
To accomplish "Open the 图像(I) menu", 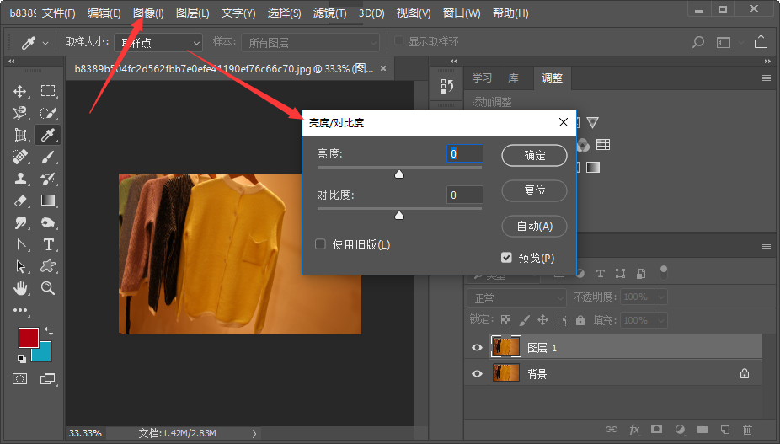I will click(148, 13).
